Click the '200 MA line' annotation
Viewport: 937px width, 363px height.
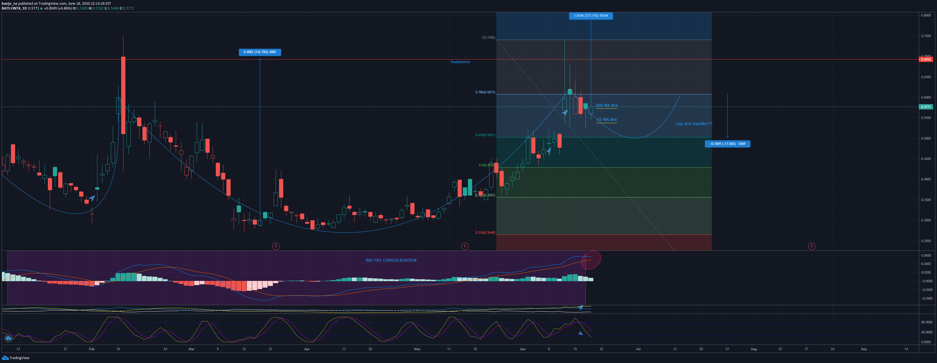(x=606, y=105)
